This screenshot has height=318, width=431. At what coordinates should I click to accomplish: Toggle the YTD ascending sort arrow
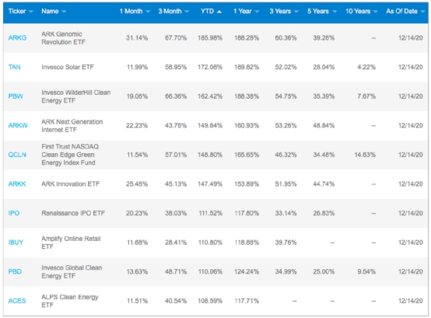[219, 12]
